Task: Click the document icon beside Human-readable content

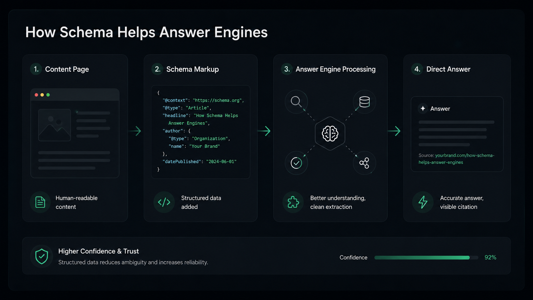Action: (x=40, y=202)
